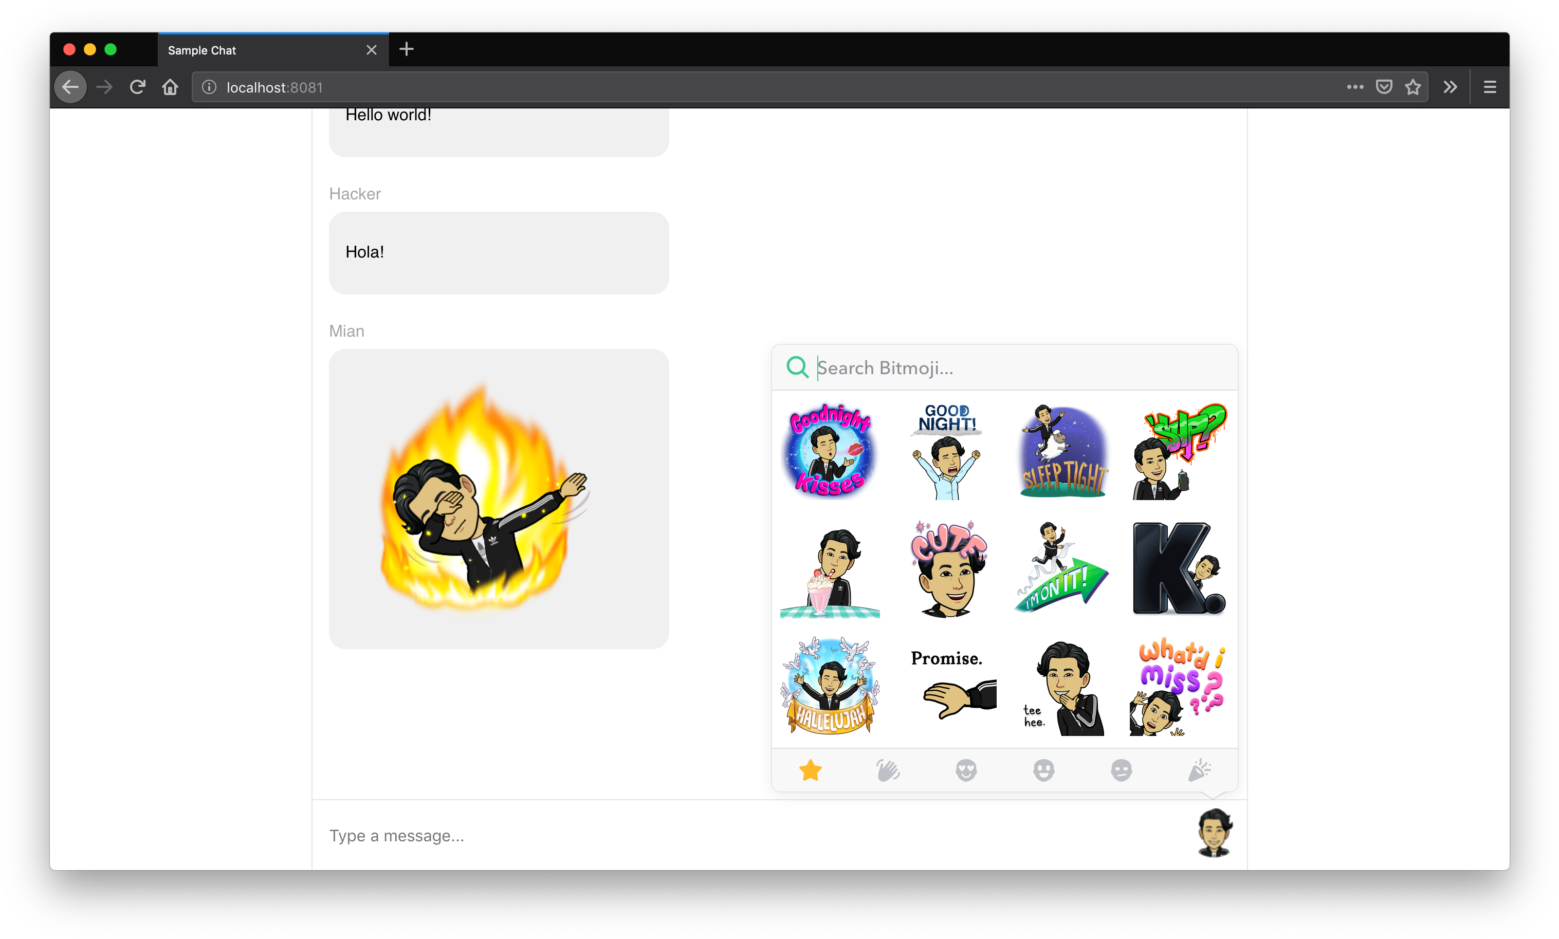Open page actions three-dots menu
The width and height of the screenshot is (1559, 939).
[x=1354, y=87]
